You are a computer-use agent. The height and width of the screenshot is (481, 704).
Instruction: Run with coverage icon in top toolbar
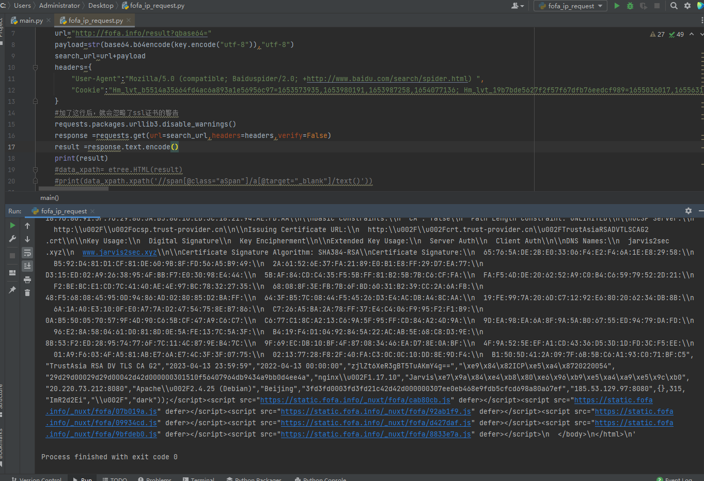point(644,6)
